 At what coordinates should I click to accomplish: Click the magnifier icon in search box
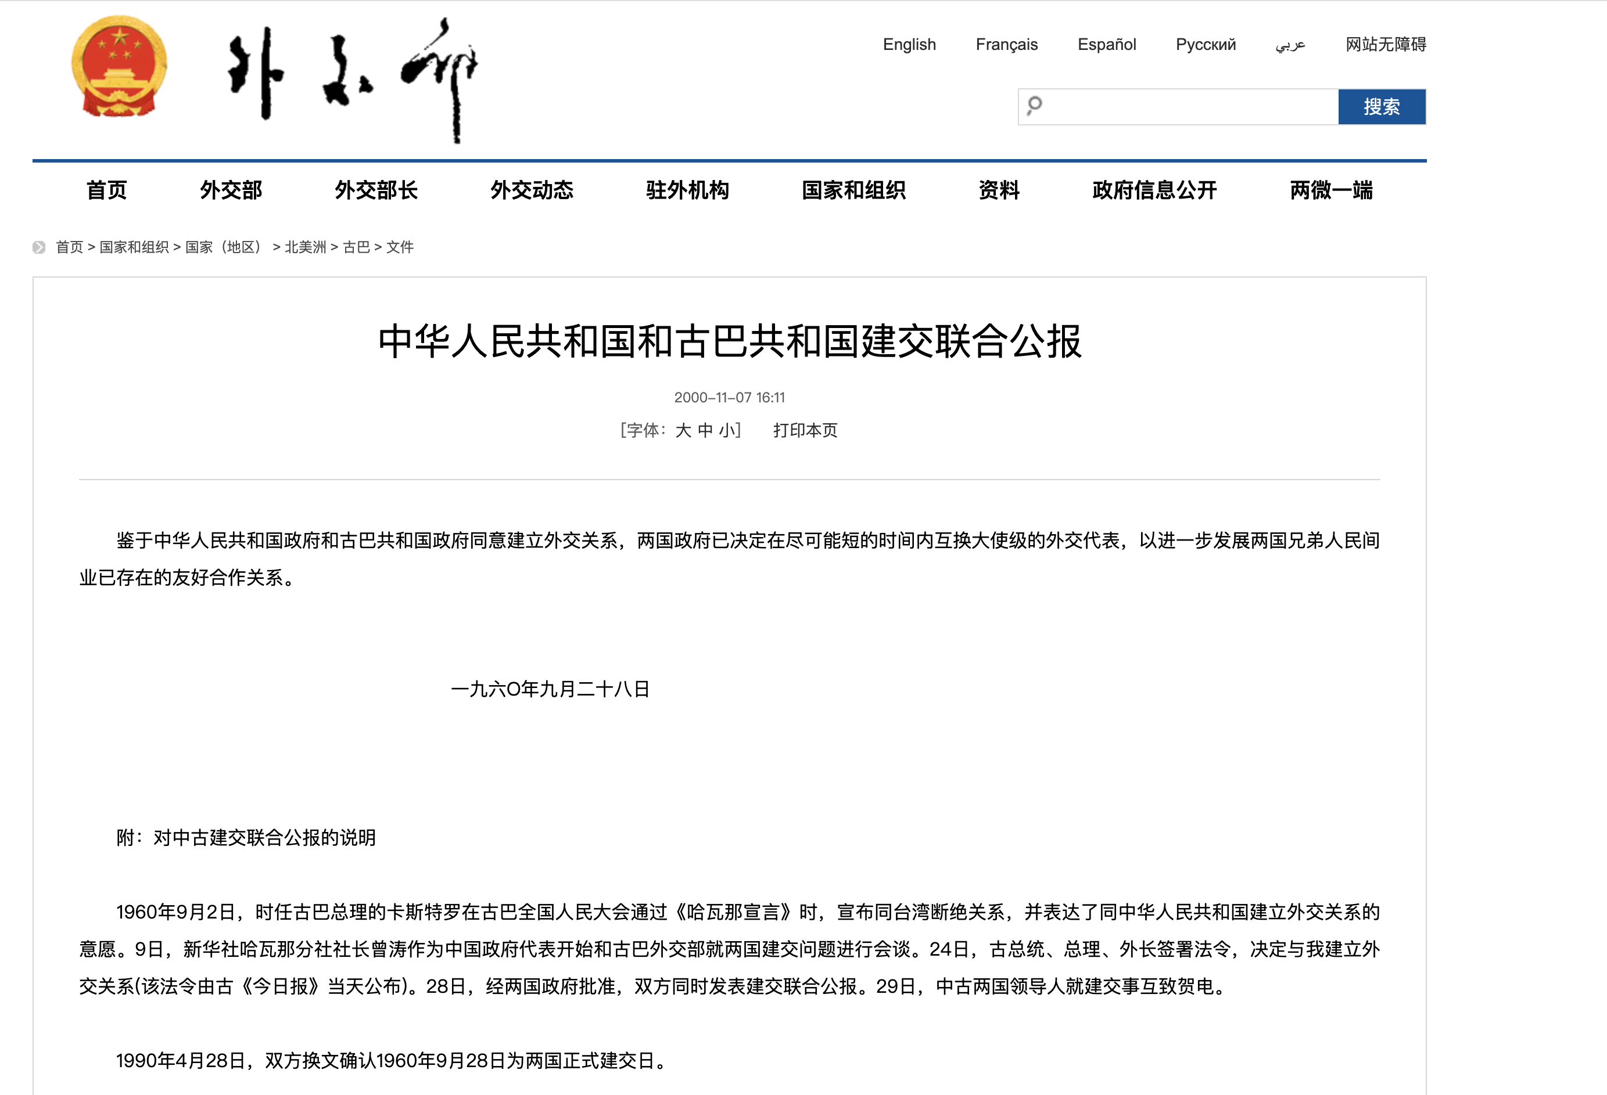click(x=1035, y=106)
